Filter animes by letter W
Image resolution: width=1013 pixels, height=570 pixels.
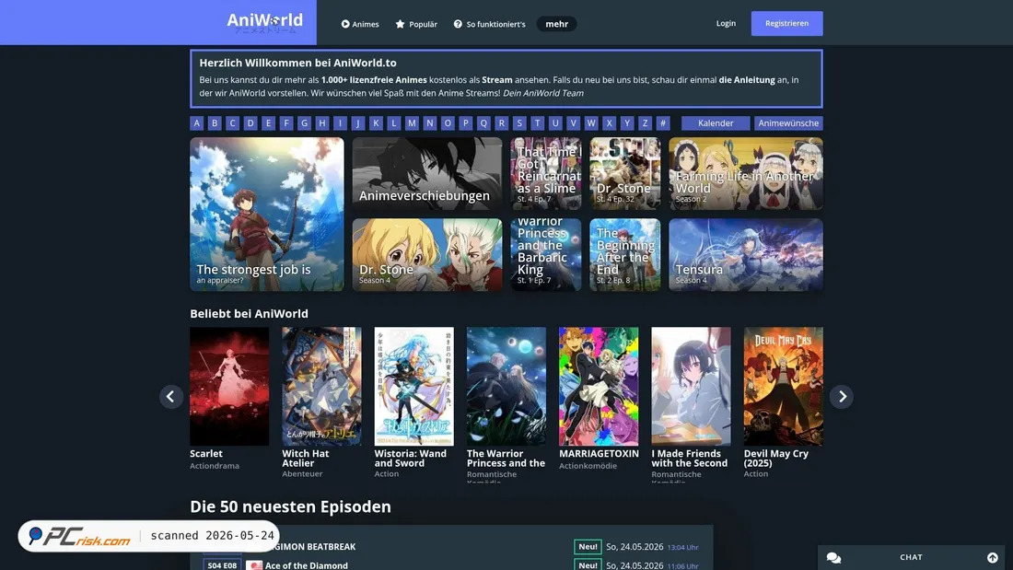(x=591, y=122)
